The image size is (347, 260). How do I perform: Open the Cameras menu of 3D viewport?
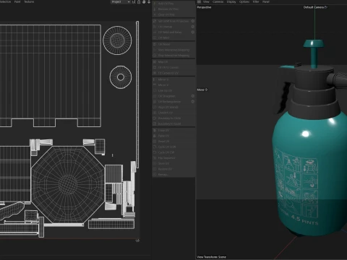[218, 1]
